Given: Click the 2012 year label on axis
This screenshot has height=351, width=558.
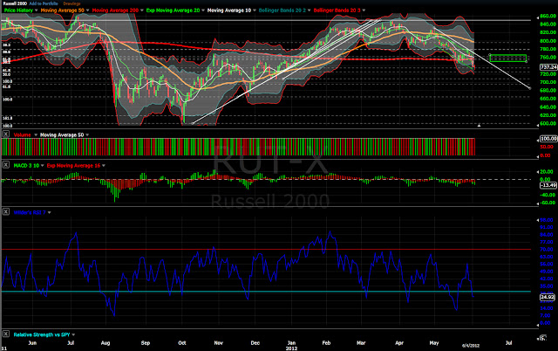Looking at the screenshot, I should coord(291,348).
